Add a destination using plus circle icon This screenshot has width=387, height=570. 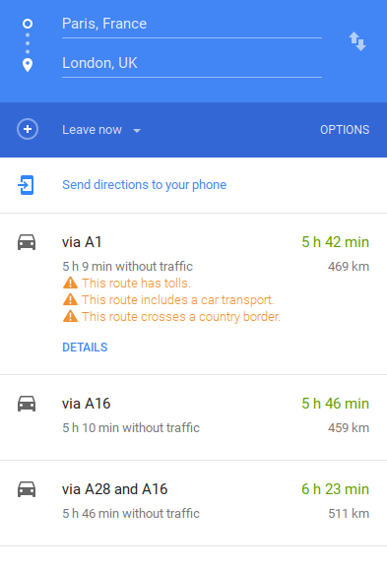(x=28, y=129)
